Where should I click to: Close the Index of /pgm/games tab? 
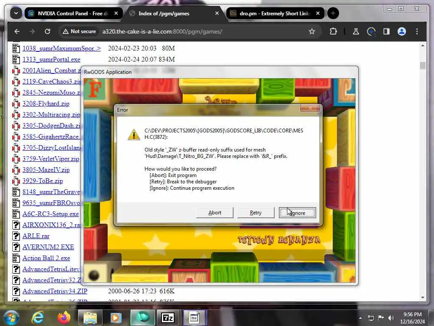[217, 13]
